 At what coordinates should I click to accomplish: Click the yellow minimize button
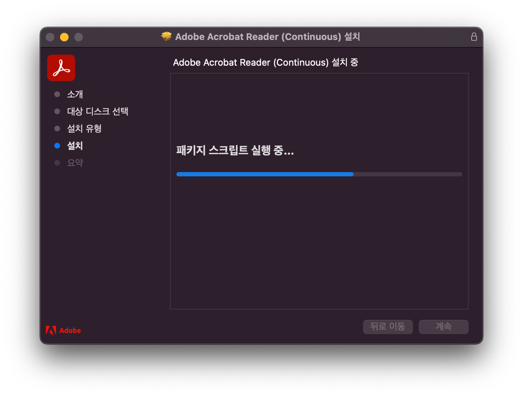tap(64, 37)
